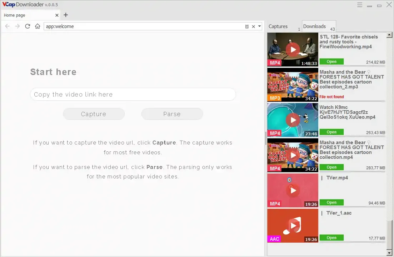Click the AAC badge on TVer_1 thumbnail

[274, 239]
